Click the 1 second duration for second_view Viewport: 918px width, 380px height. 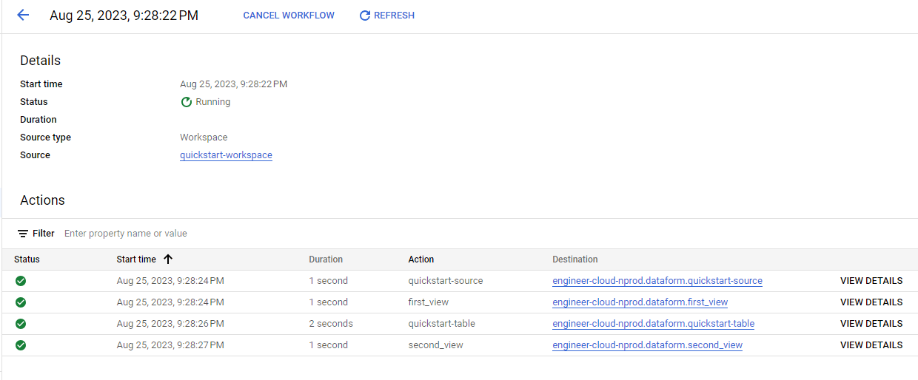point(329,345)
